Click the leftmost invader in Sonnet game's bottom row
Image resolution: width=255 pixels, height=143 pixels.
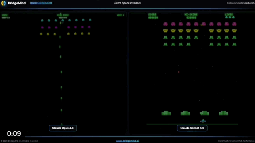[166, 44]
